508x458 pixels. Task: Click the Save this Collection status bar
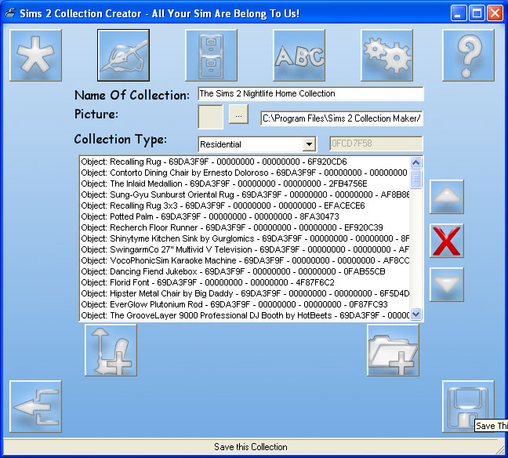pyautogui.click(x=251, y=447)
